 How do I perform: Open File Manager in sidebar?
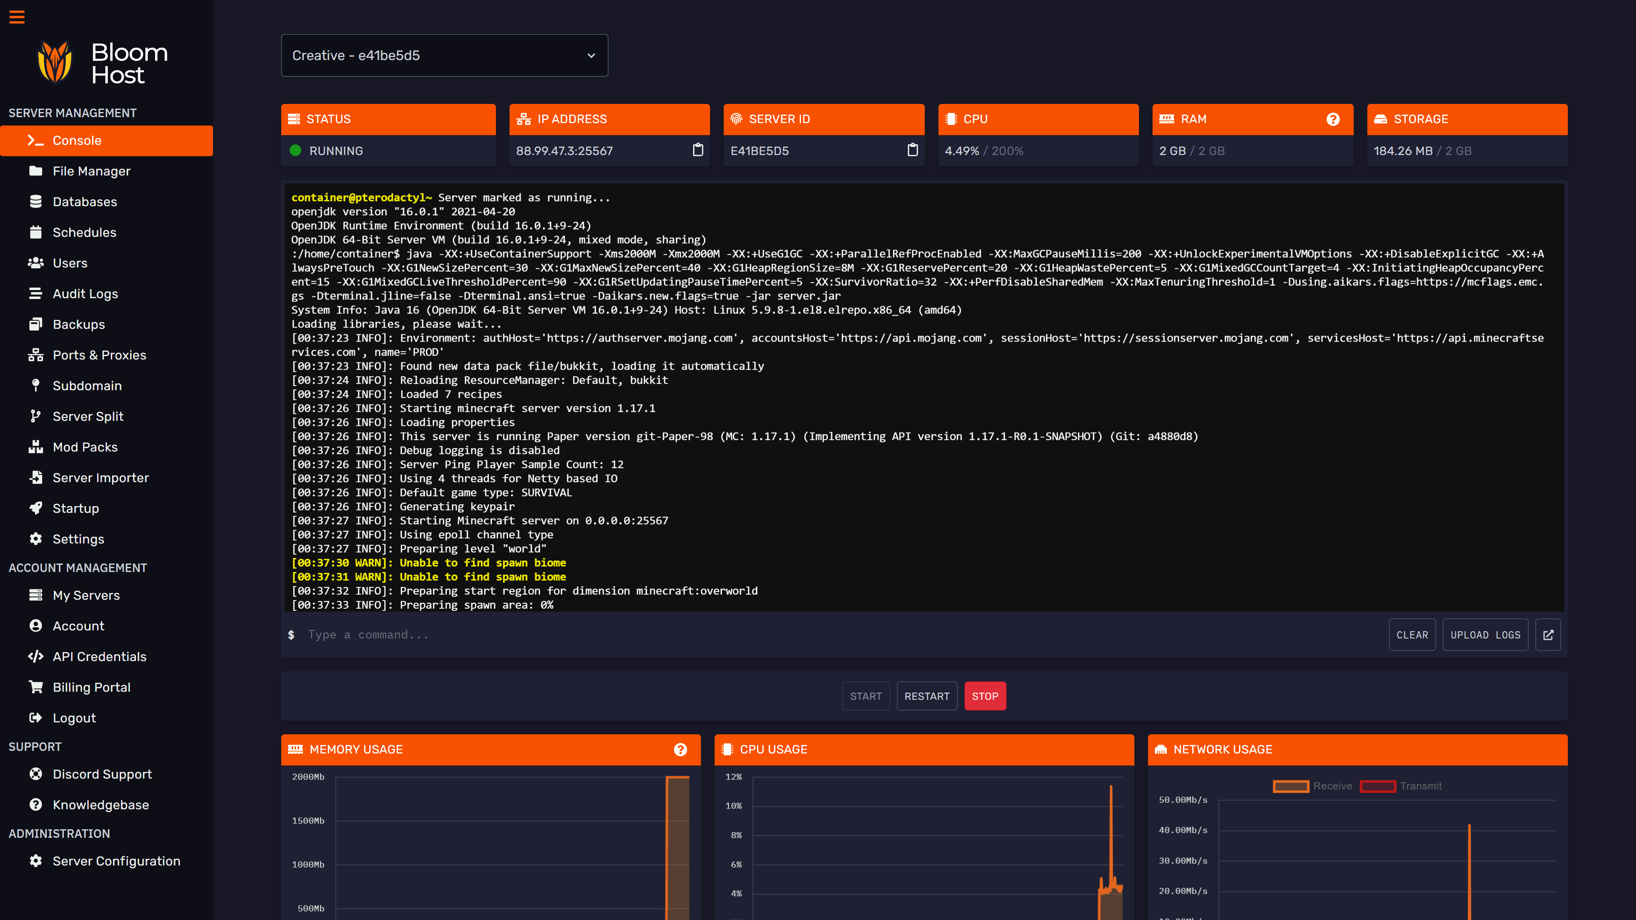point(91,171)
